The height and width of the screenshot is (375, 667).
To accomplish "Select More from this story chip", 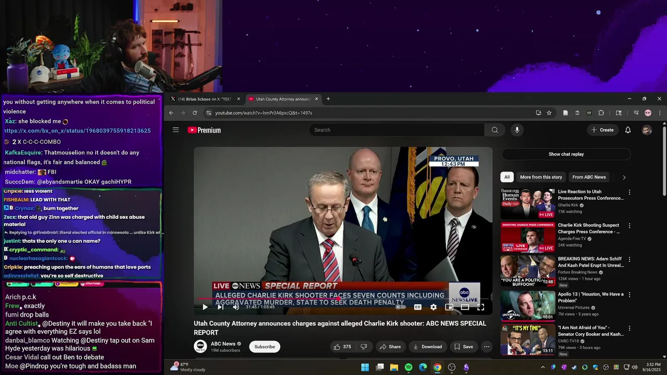I will point(541,177).
